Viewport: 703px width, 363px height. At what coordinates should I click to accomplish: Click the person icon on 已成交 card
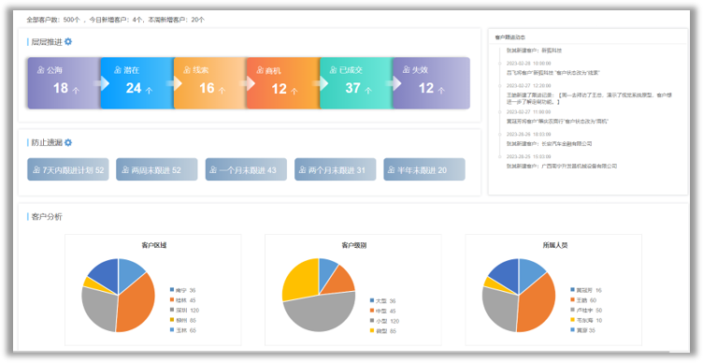[333, 70]
